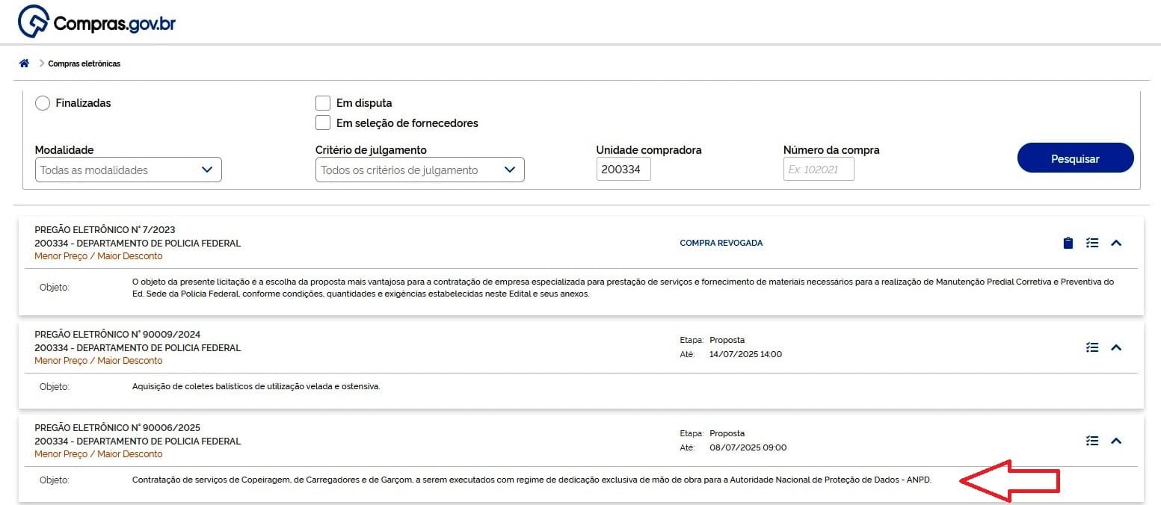Click Menor Preço label under Pregão 90006/2025
This screenshot has height=505, width=1161.
pyautogui.click(x=99, y=454)
